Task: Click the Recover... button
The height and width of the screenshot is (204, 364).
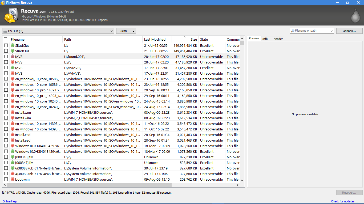Action: click(x=349, y=193)
